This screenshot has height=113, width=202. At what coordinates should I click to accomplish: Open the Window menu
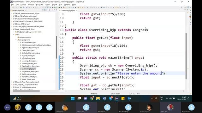click(x=67, y=5)
